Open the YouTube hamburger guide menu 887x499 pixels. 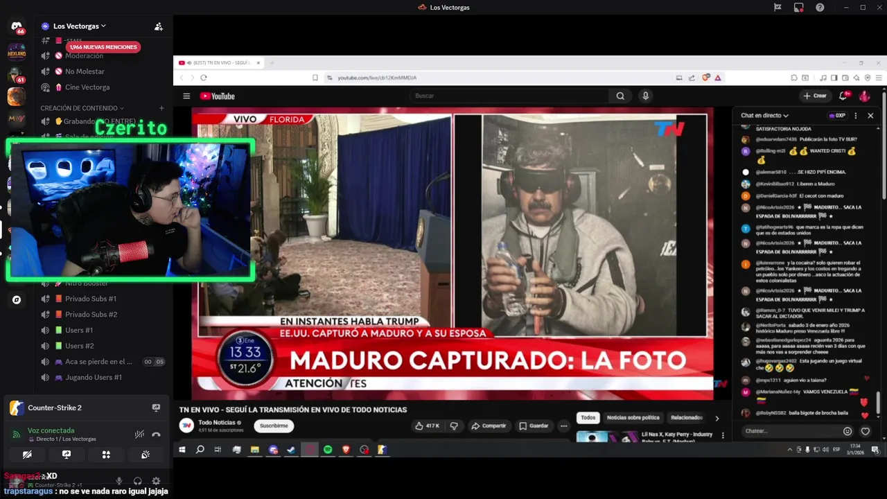[x=186, y=96]
